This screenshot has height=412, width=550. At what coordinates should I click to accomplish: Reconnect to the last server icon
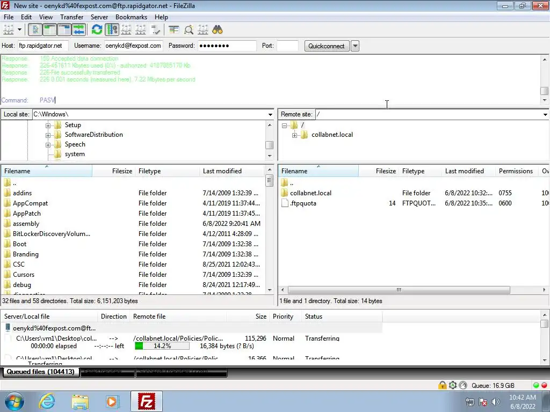click(x=155, y=30)
